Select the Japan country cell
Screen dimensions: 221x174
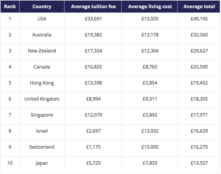(42, 163)
